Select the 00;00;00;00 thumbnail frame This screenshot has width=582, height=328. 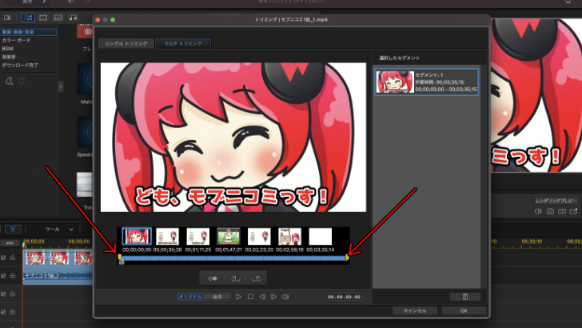coord(137,236)
